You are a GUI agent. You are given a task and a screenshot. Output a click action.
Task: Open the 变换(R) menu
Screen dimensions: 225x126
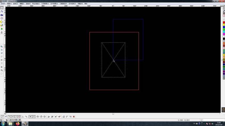point(28,4)
